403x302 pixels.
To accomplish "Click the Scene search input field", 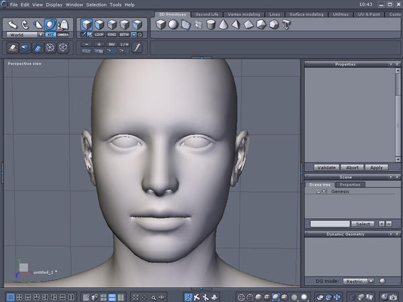I will coord(330,223).
